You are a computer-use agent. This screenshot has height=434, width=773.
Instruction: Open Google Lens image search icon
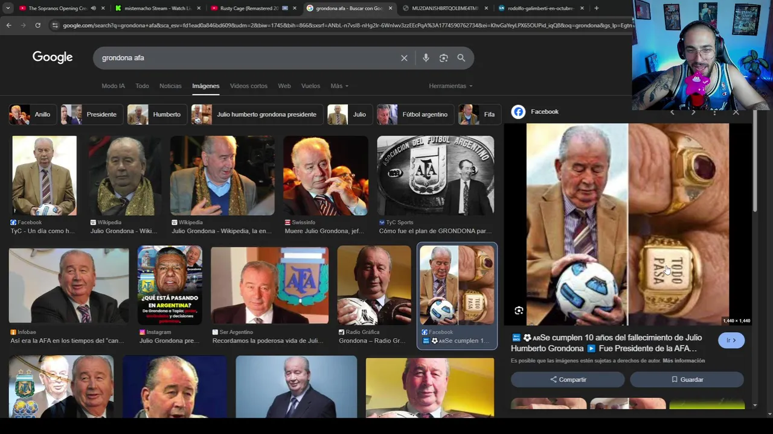[444, 58]
